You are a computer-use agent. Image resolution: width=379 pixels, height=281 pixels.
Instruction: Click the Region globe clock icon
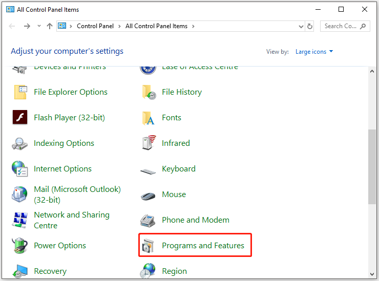coord(148,271)
